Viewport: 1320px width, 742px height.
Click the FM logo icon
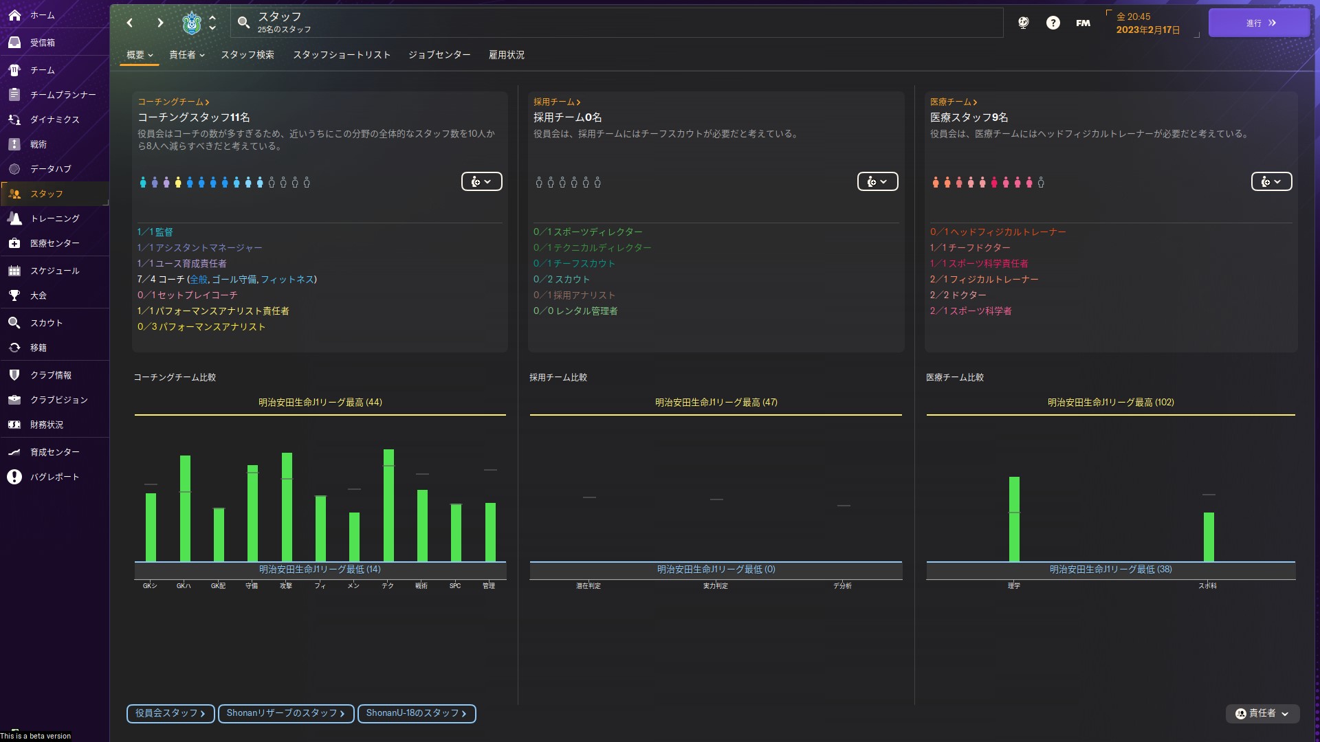(x=1083, y=23)
